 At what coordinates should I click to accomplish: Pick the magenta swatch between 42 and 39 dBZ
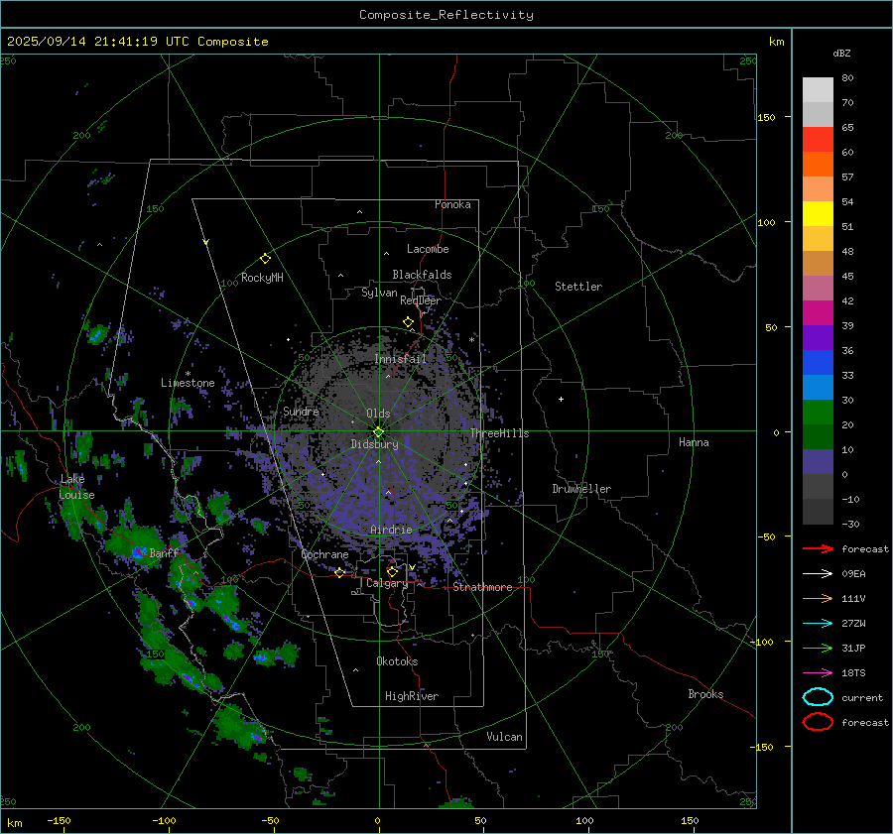pos(818,313)
